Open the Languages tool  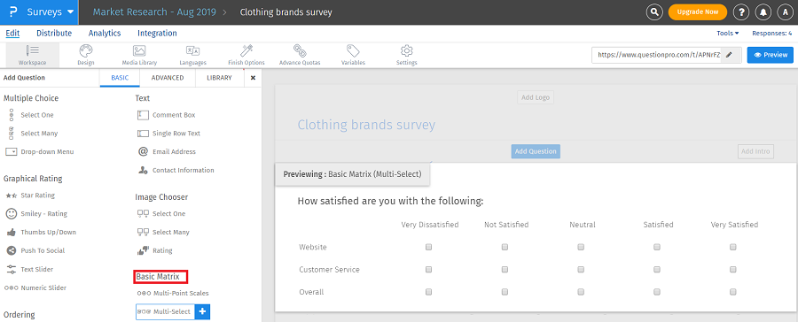coord(193,56)
